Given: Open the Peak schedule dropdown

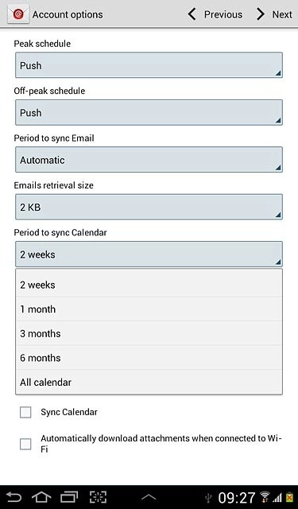Looking at the screenshot, I should point(149,65).
